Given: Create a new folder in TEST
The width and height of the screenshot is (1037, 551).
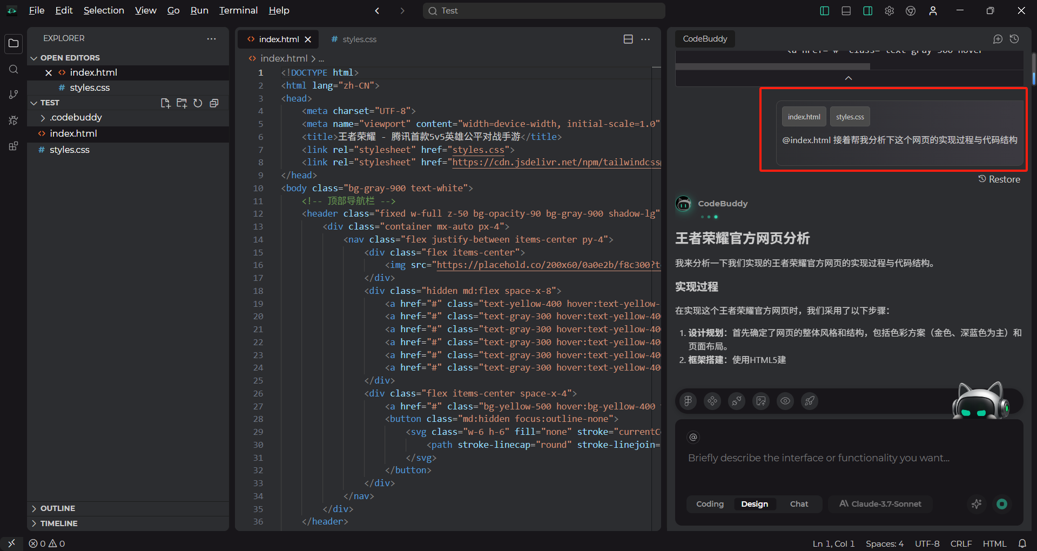Looking at the screenshot, I should (x=181, y=103).
